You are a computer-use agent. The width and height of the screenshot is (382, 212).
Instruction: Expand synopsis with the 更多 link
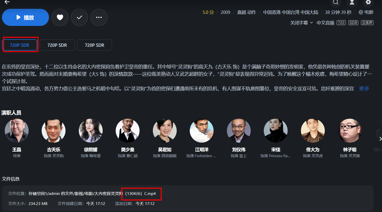pyautogui.click(x=364, y=89)
